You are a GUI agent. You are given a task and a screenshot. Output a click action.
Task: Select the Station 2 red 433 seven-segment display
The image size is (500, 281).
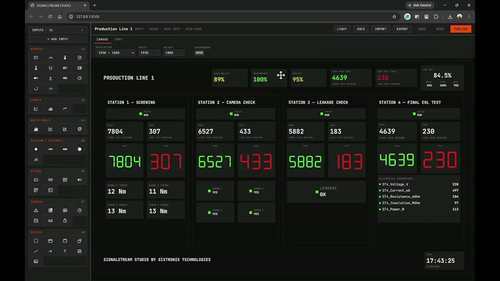click(256, 160)
